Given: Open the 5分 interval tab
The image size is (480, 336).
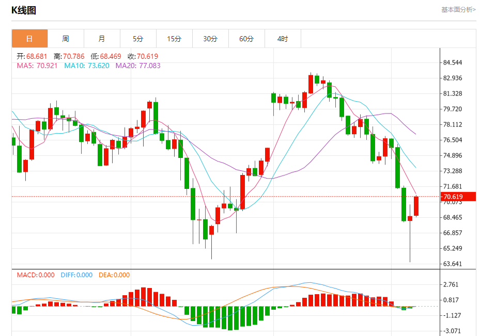Looking at the screenshot, I should (x=138, y=39).
